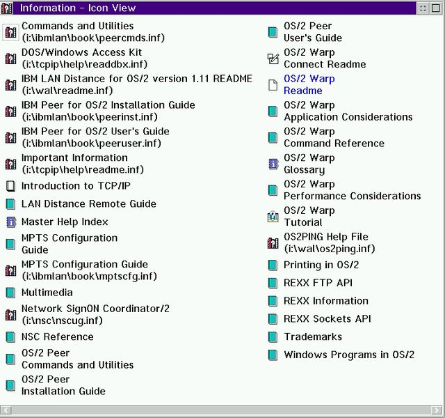The width and height of the screenshot is (445, 418).
Task: Open the Commands and Utilities peercmds.inf book icon
Action: (x=10, y=32)
